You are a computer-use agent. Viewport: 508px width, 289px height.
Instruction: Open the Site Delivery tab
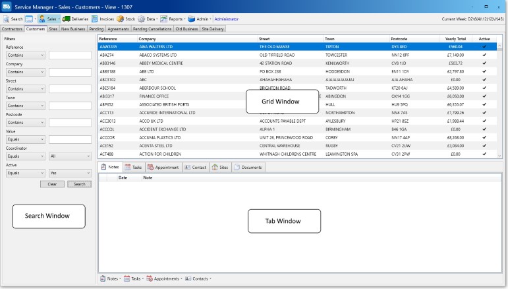[213, 29]
